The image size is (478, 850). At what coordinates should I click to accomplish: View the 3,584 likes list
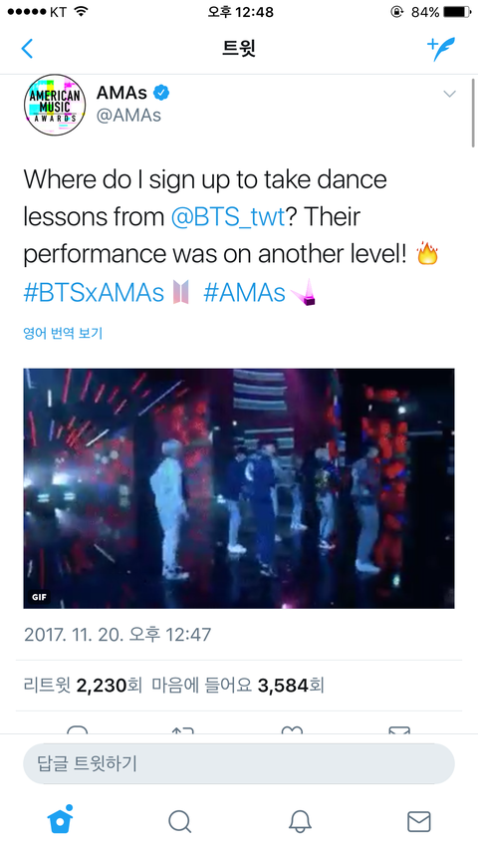pyautogui.click(x=238, y=686)
